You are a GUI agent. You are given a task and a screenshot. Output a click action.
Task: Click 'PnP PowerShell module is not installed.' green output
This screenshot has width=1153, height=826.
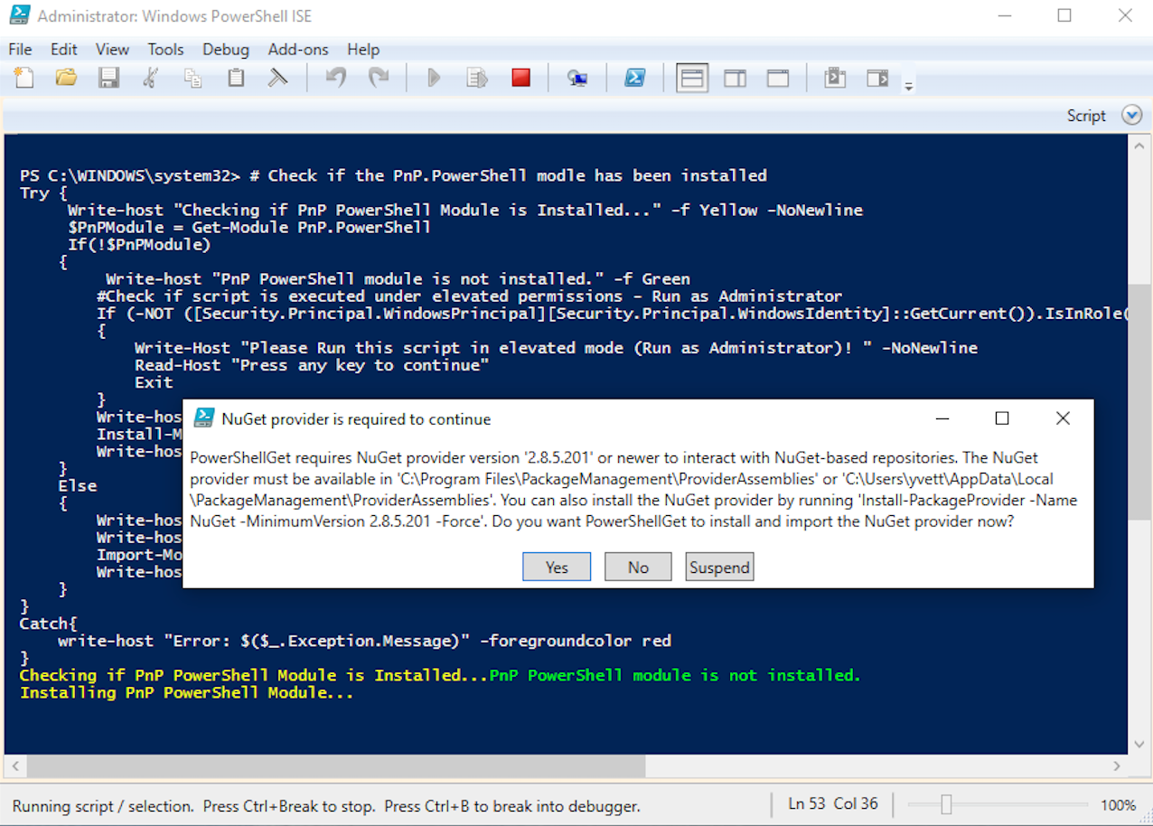[675, 676]
